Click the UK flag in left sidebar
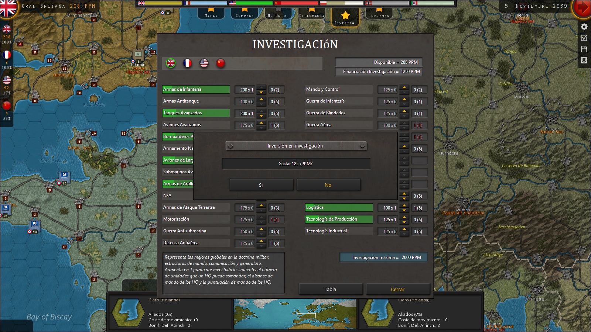Screen dimensions: 591x332 tap(7, 29)
